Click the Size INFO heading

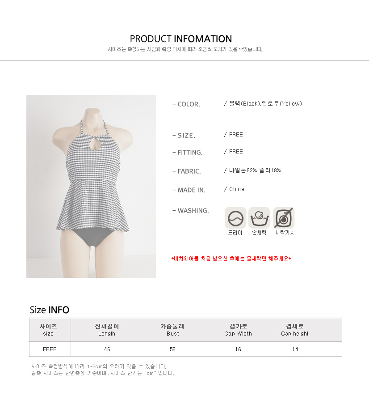50,310
